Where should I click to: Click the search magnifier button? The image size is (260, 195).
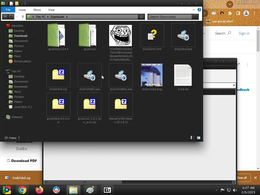[195, 17]
